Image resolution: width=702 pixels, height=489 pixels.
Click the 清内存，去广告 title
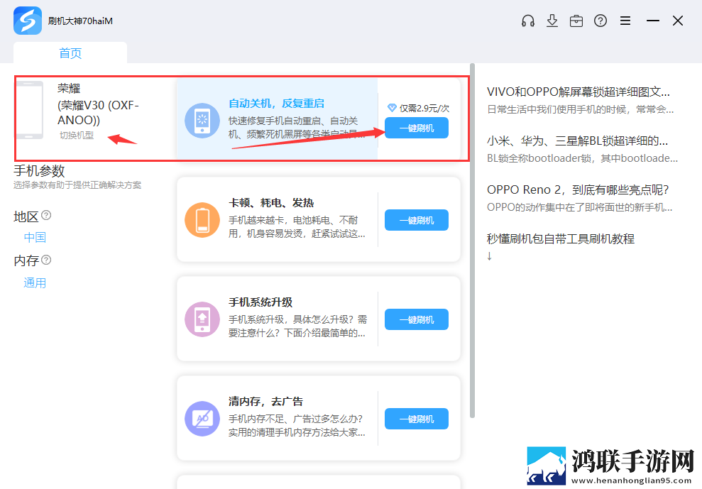pos(266,402)
